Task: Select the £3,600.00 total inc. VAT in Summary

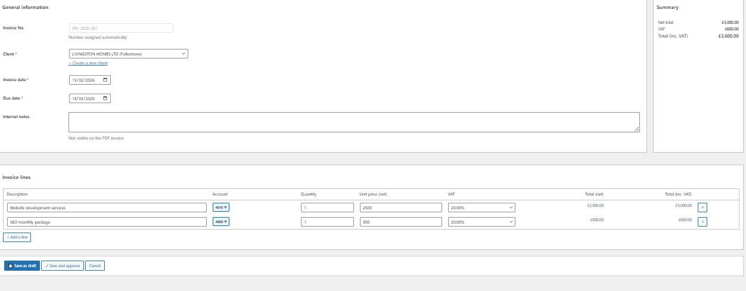Action: pyautogui.click(x=728, y=36)
